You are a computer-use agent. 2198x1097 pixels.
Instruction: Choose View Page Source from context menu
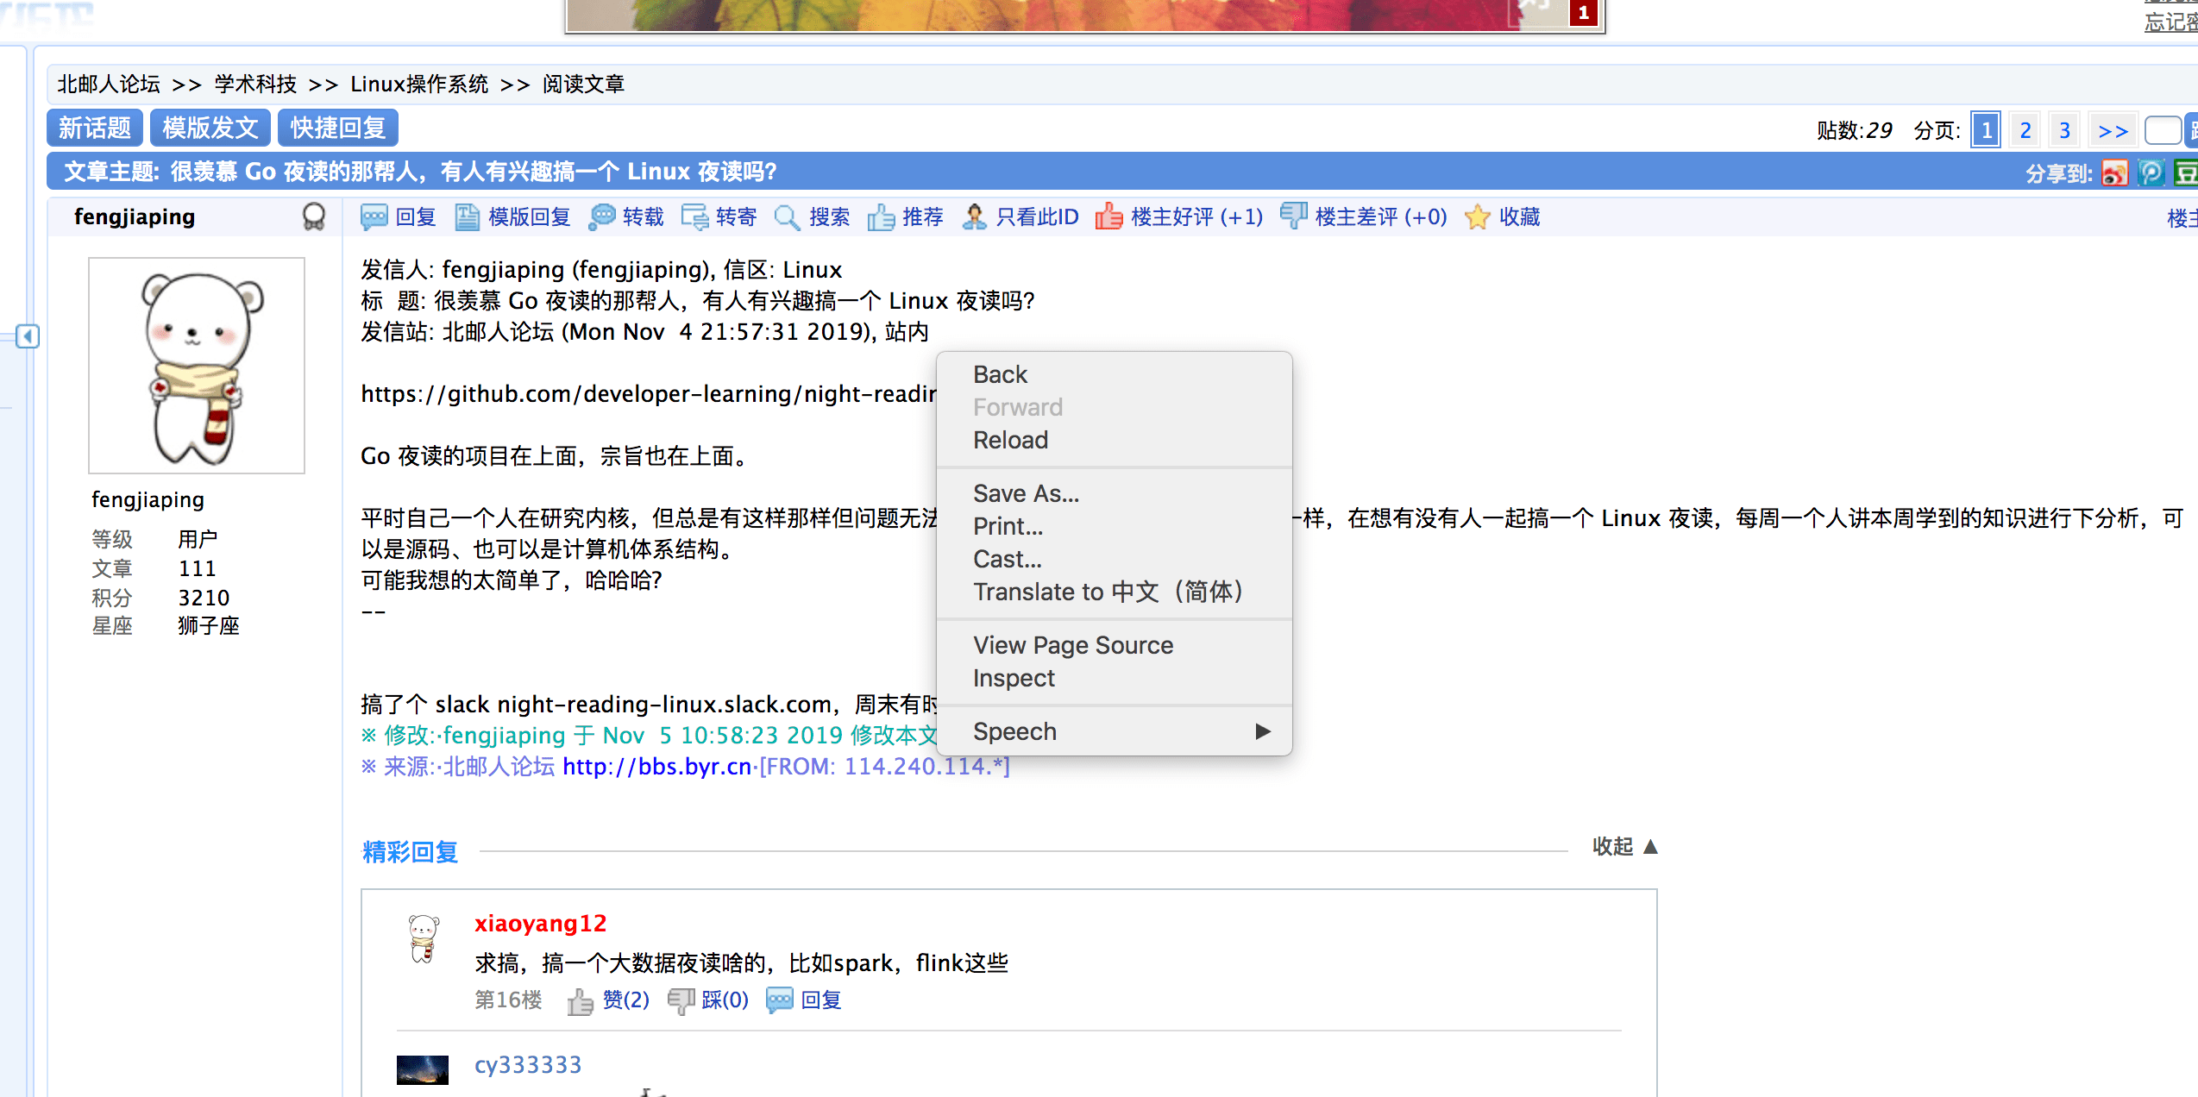click(1072, 645)
